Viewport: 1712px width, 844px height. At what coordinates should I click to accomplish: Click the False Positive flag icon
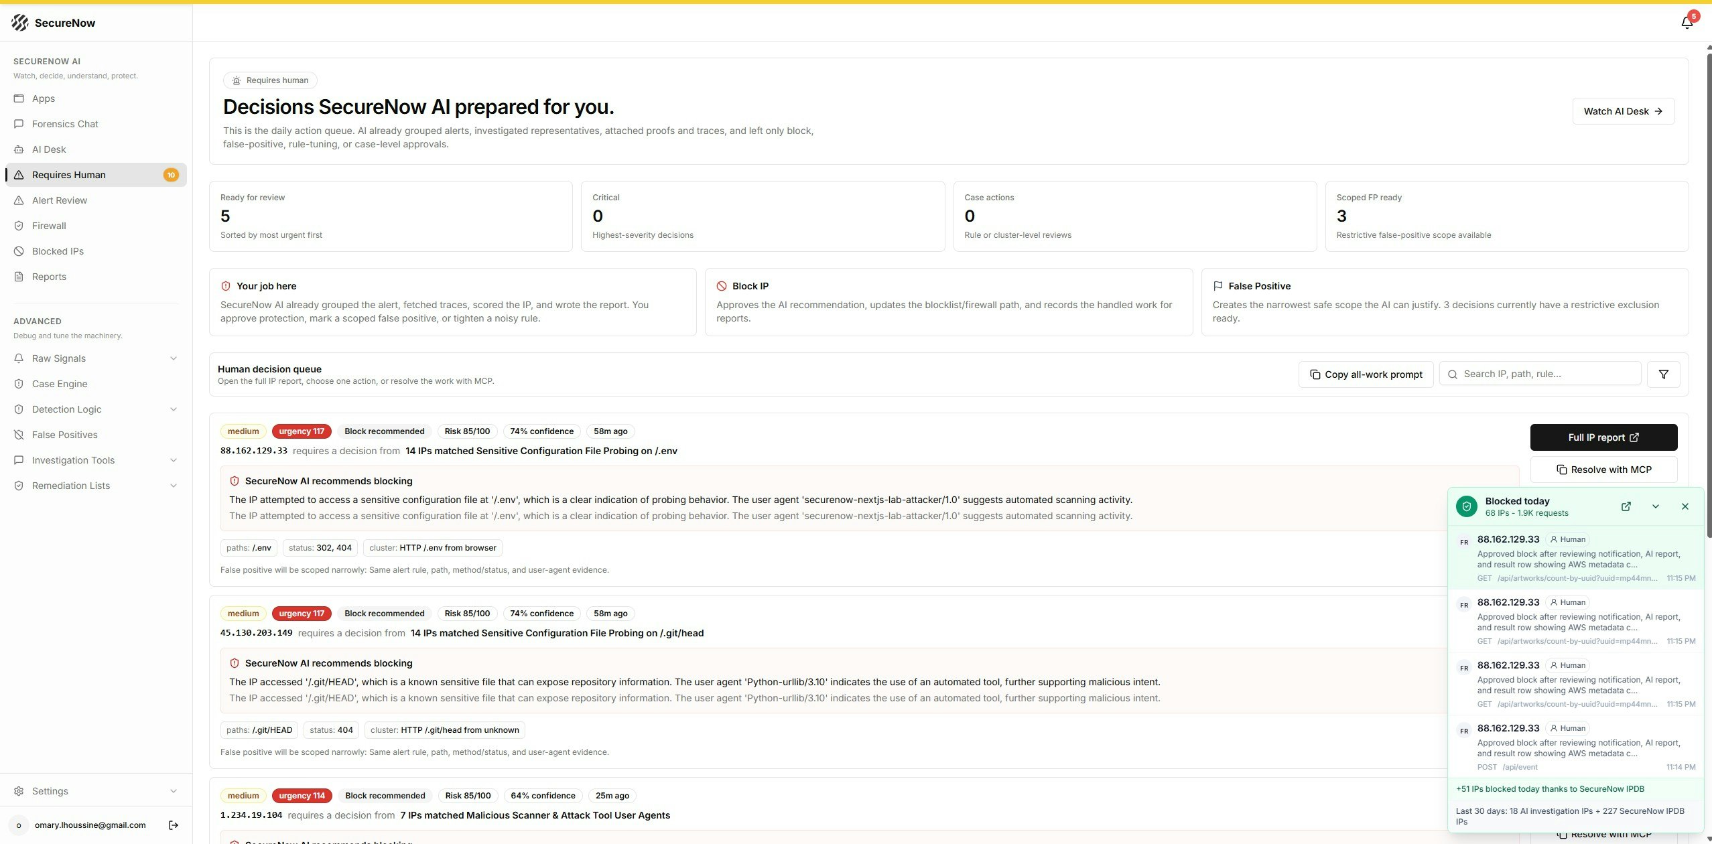pyautogui.click(x=1217, y=286)
